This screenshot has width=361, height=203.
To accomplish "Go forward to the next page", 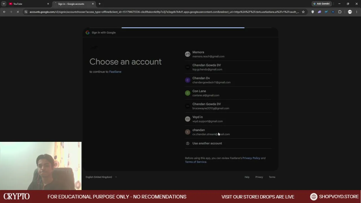I will [11, 12].
